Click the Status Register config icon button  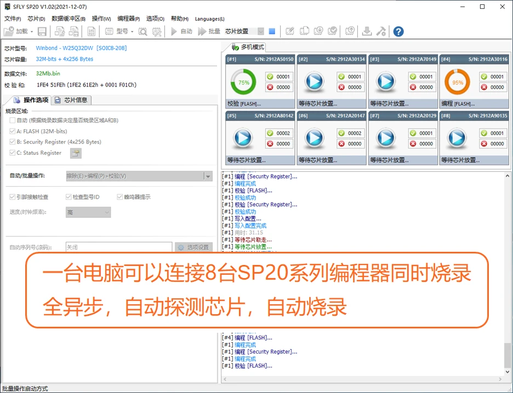(x=76, y=153)
